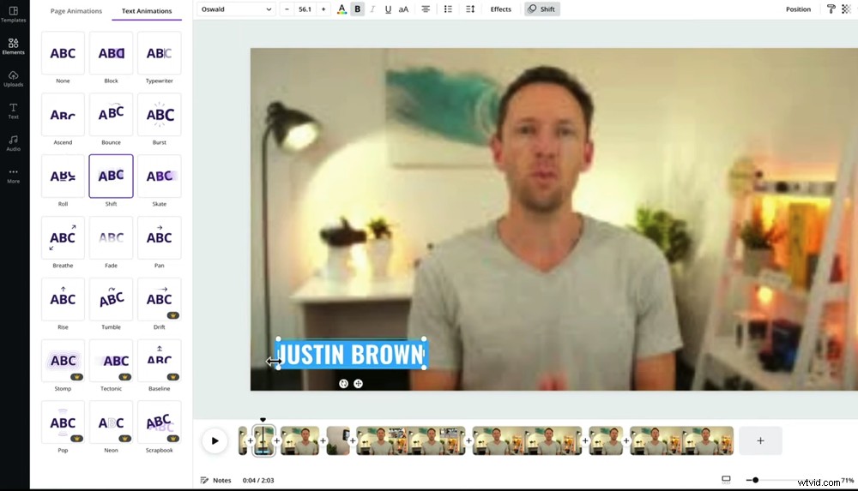Open the More sidebar options
Viewport: 858px width, 491px height.
[13, 176]
